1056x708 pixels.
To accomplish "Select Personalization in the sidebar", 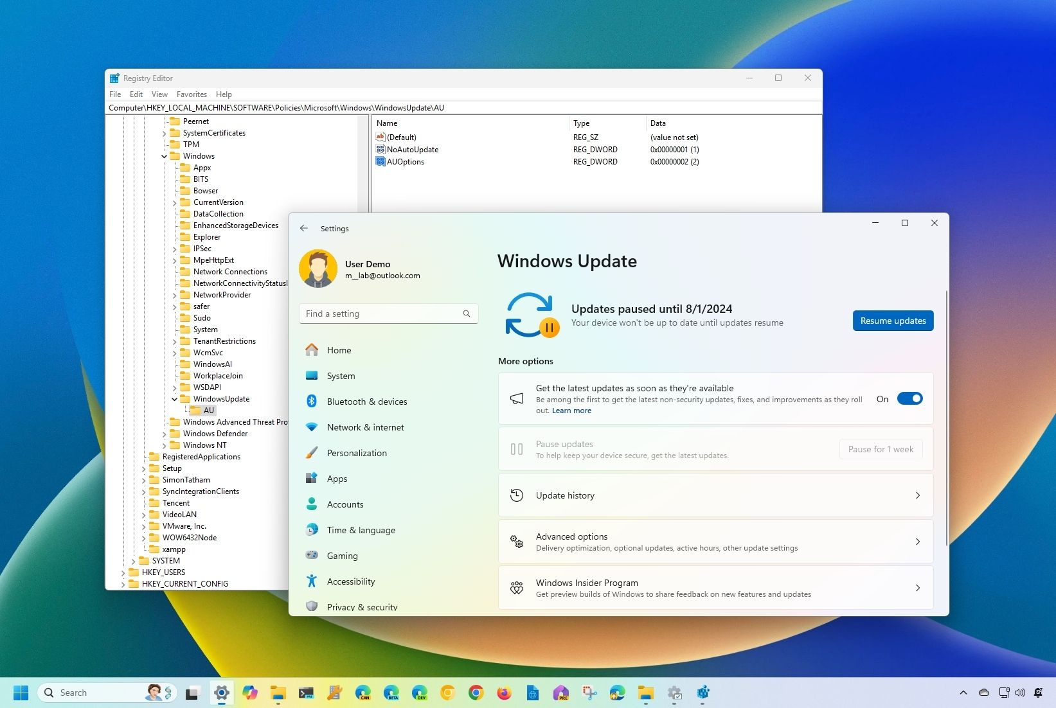I will click(357, 452).
